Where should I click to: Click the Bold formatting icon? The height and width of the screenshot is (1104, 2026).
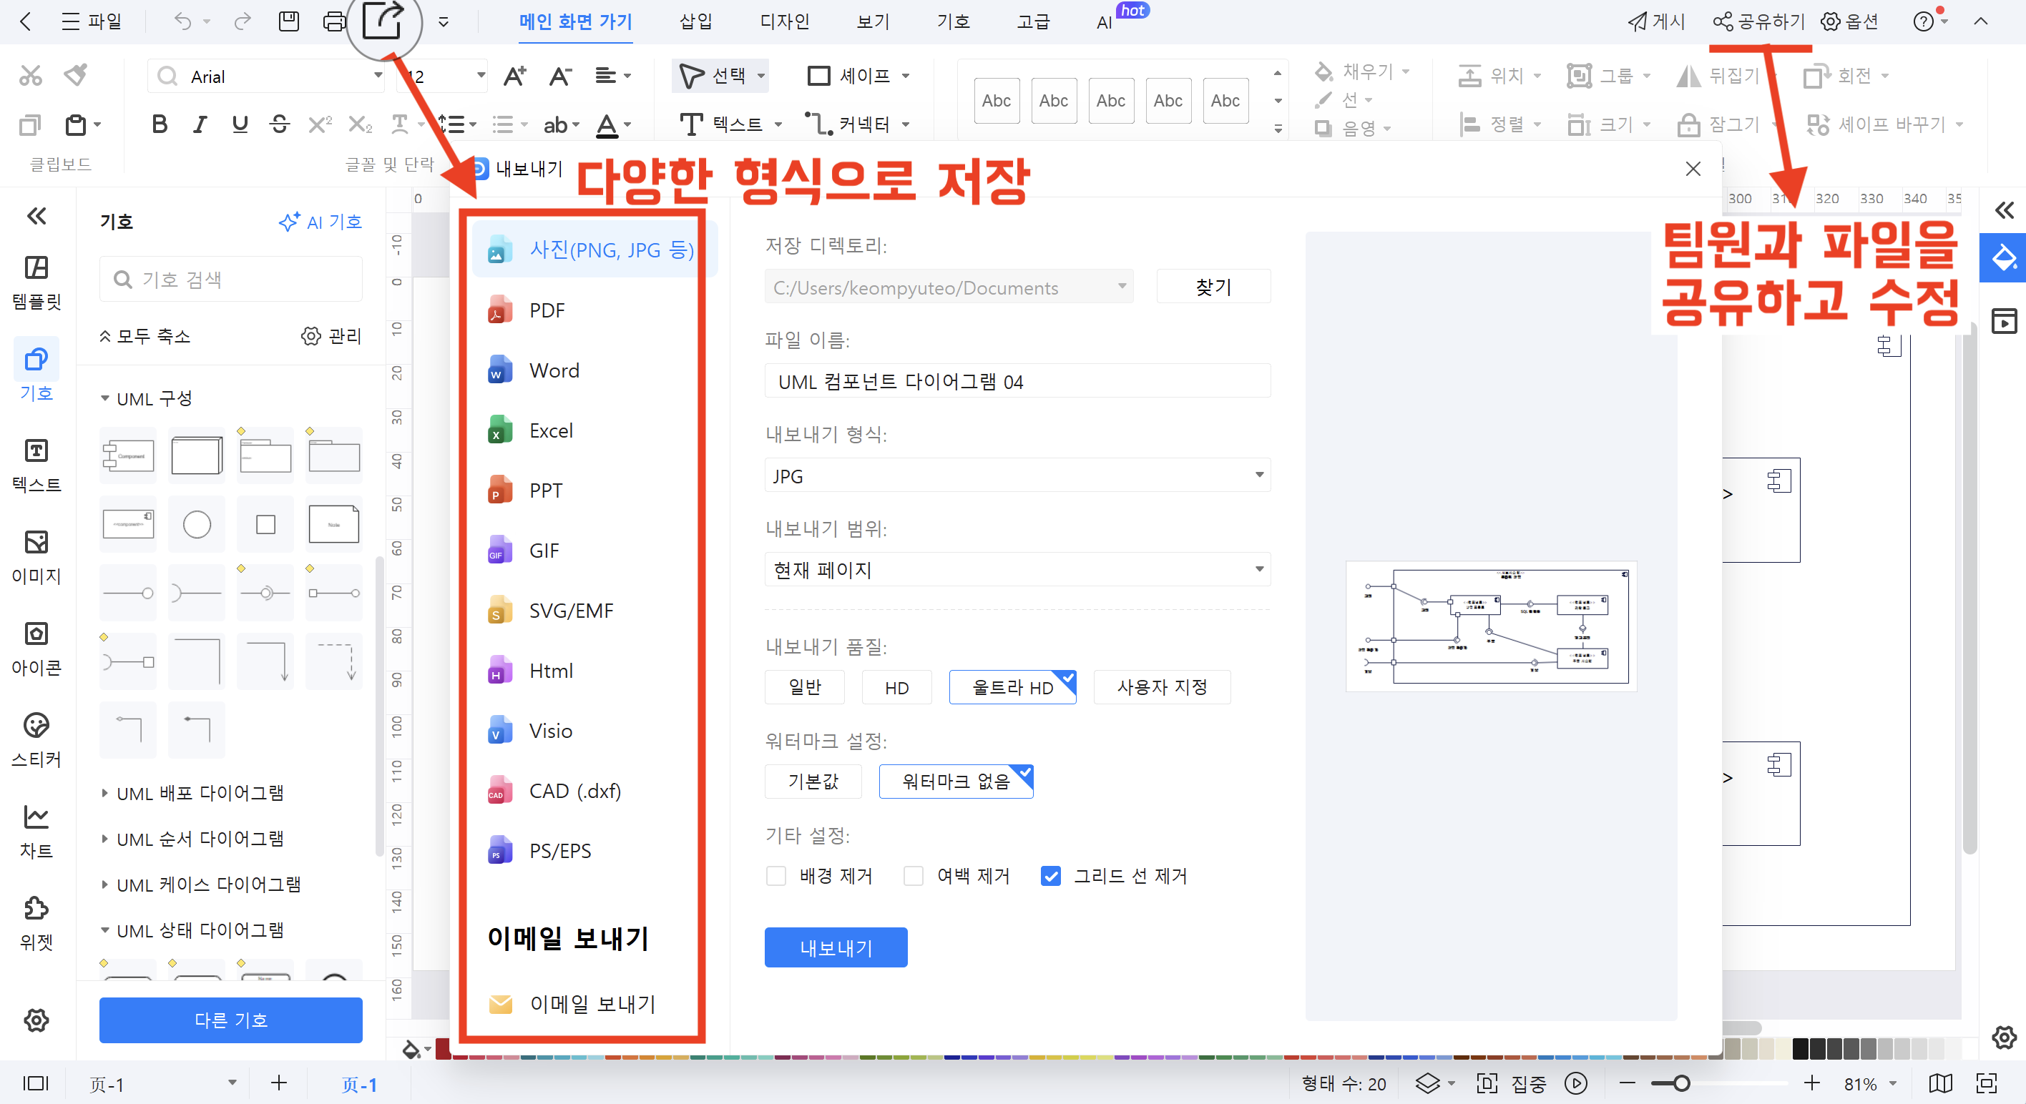click(160, 124)
